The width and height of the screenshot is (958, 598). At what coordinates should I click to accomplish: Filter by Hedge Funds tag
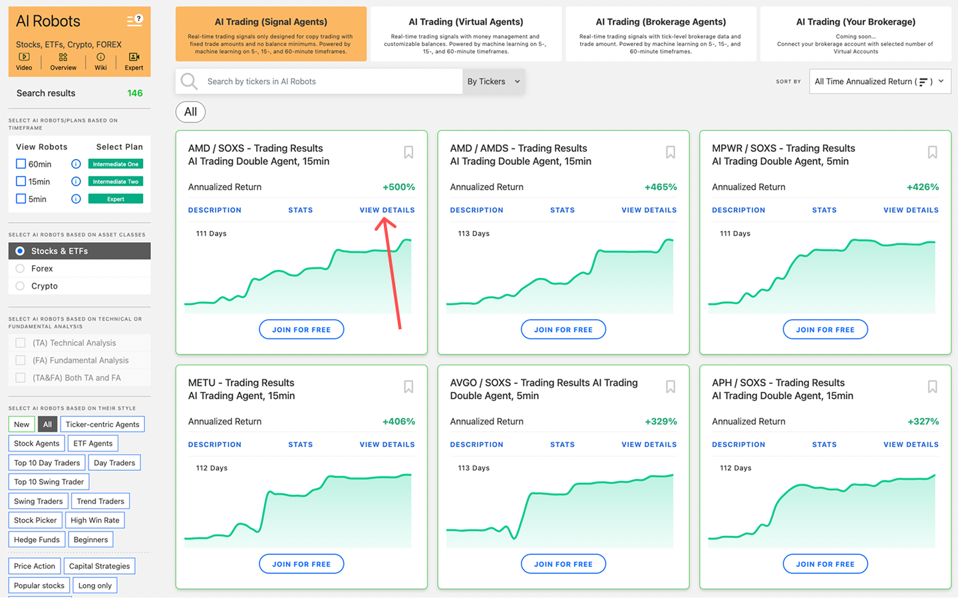click(x=37, y=539)
